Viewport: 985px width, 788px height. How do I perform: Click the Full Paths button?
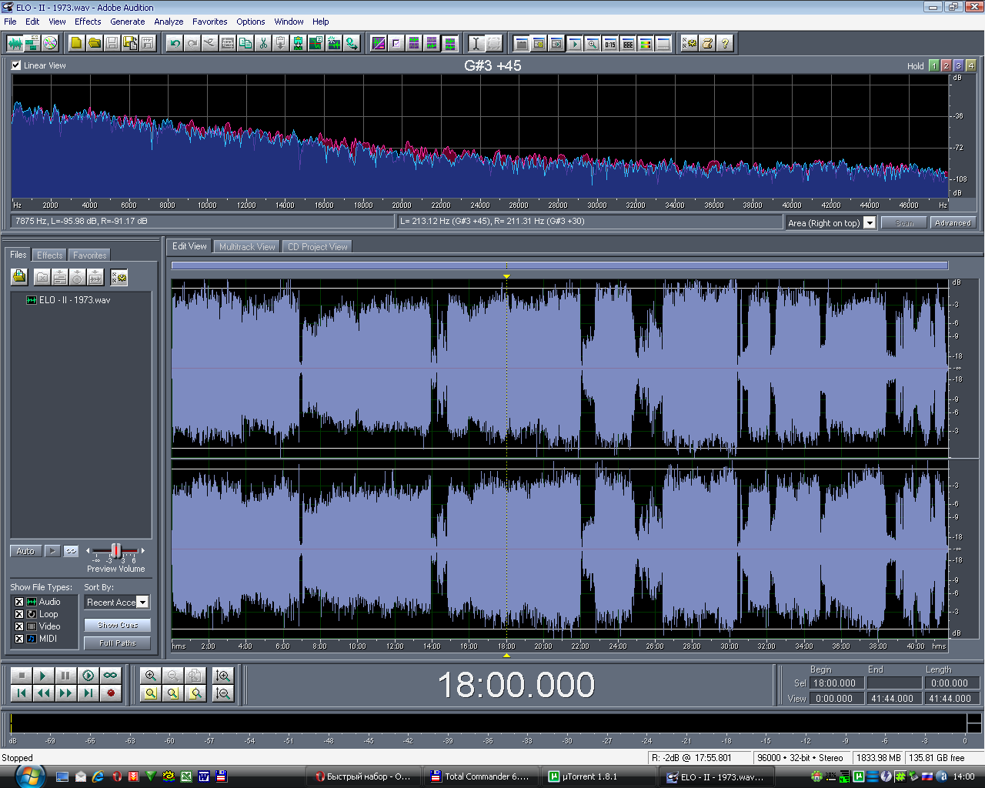pyautogui.click(x=118, y=643)
